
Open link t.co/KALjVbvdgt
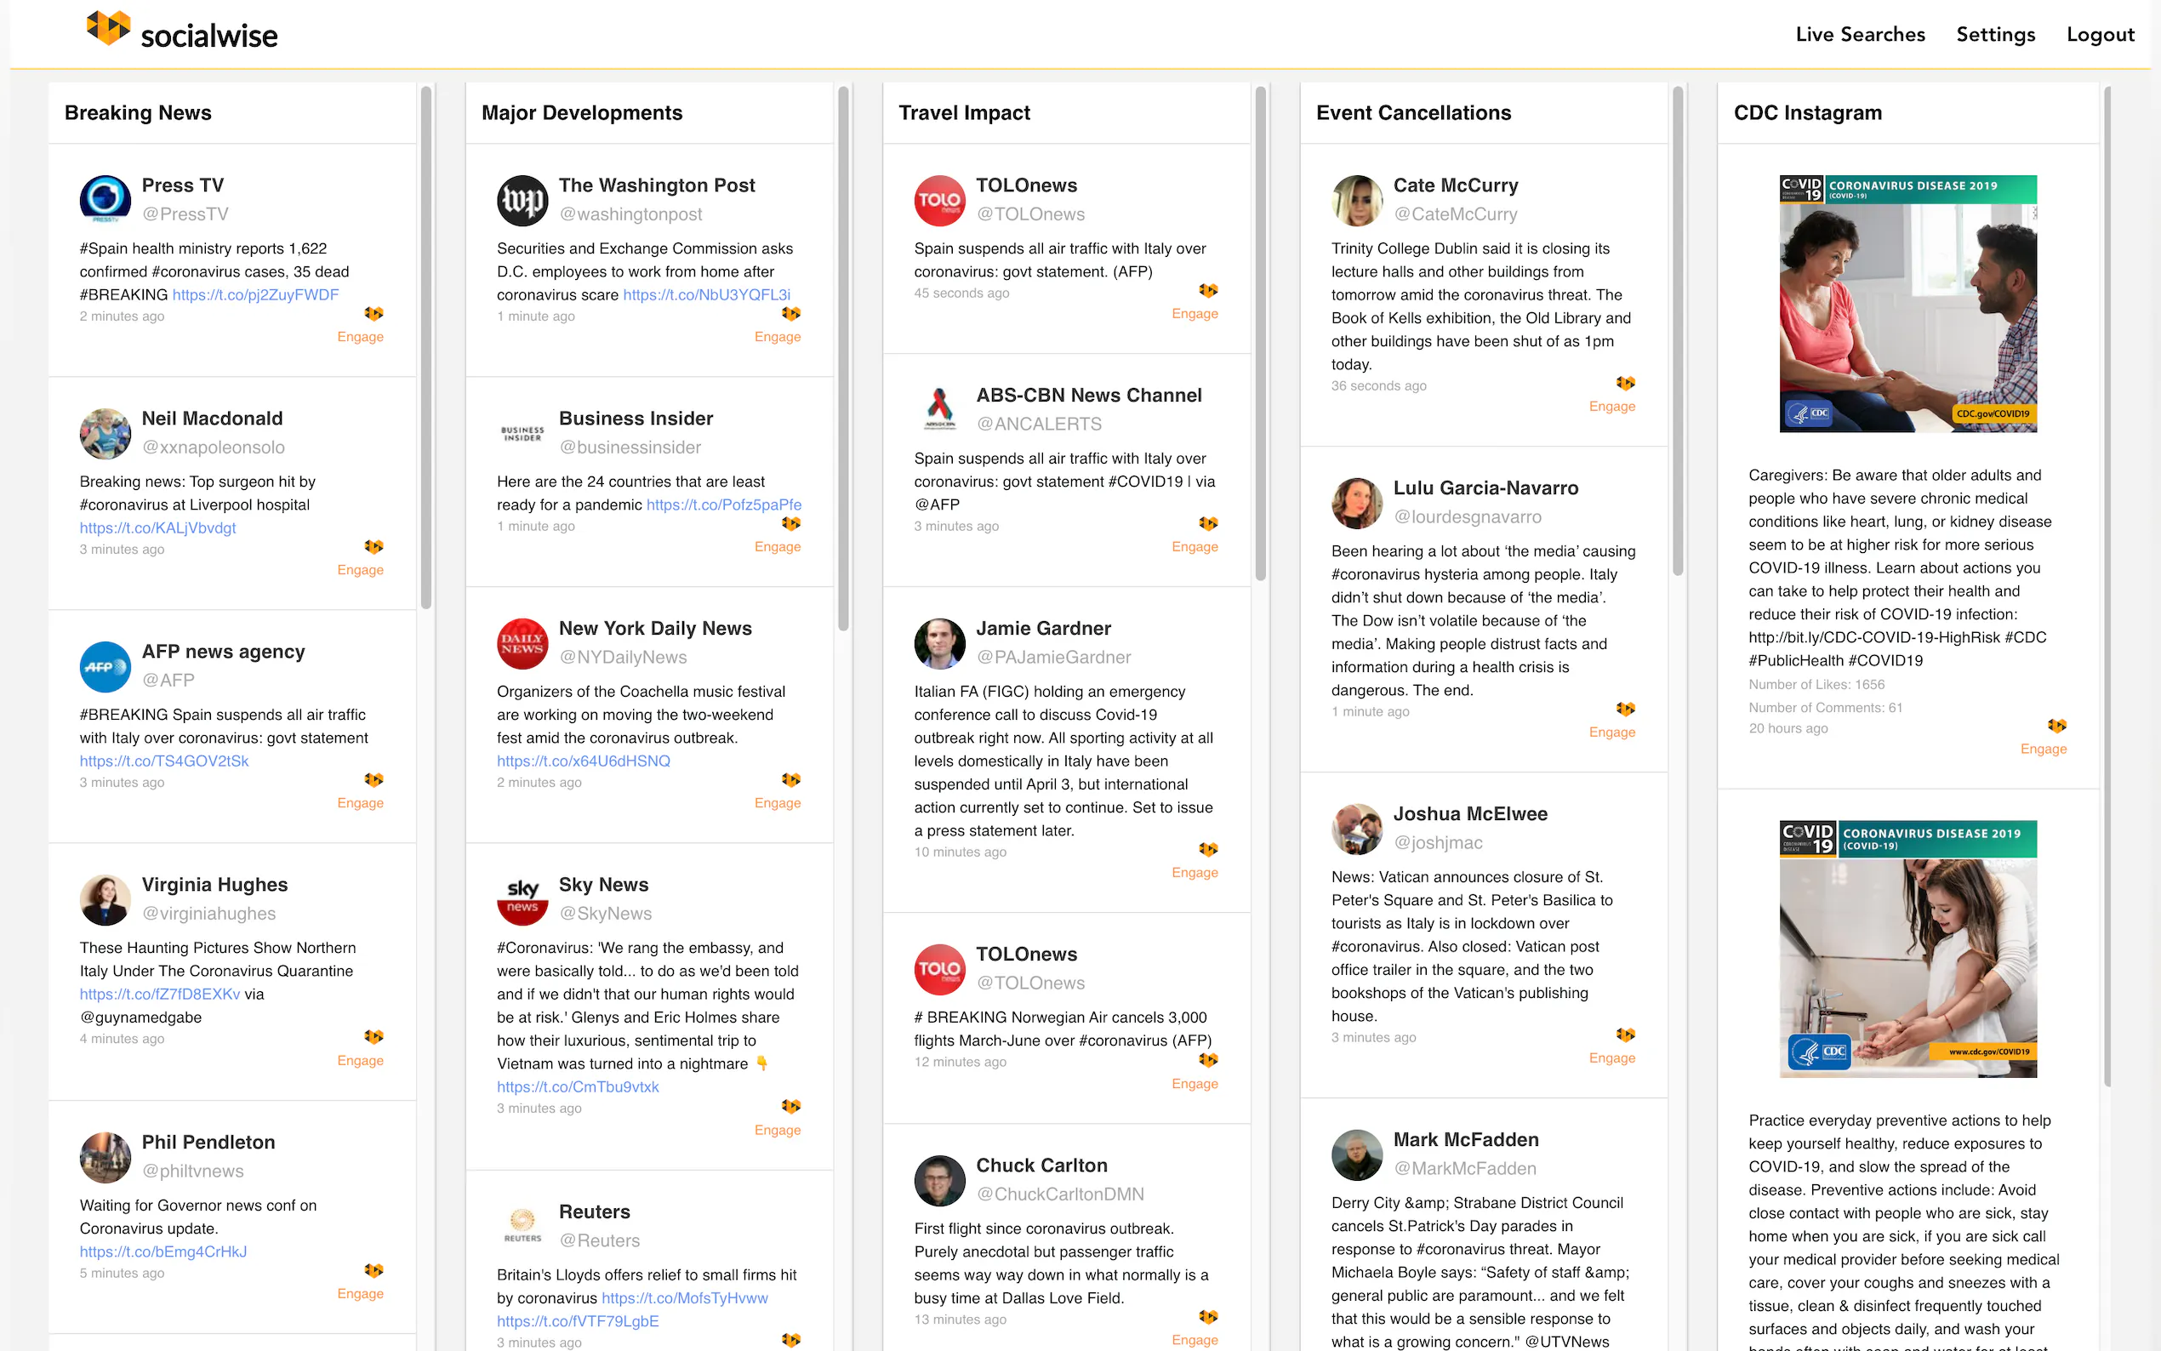point(157,528)
